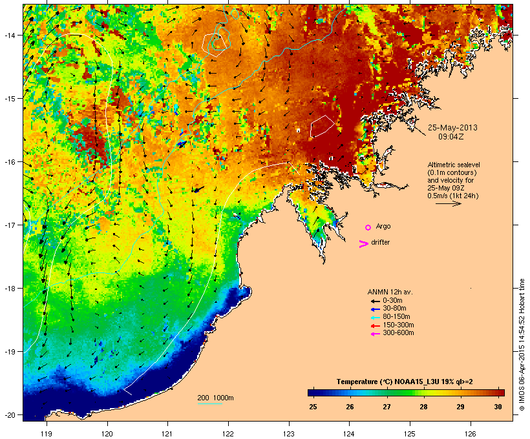Click the latitude axis label -14
The height and width of the screenshot is (439, 530).
[10, 35]
